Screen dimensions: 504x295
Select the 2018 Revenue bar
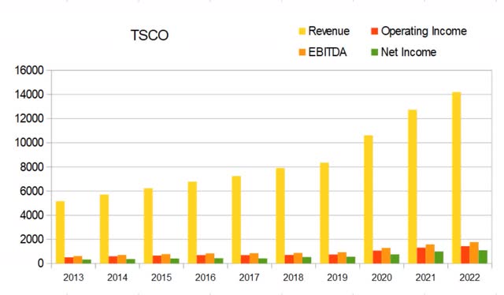[x=280, y=216]
